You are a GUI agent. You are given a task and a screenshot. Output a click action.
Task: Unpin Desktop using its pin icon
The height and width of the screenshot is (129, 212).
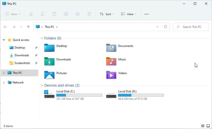36,48
